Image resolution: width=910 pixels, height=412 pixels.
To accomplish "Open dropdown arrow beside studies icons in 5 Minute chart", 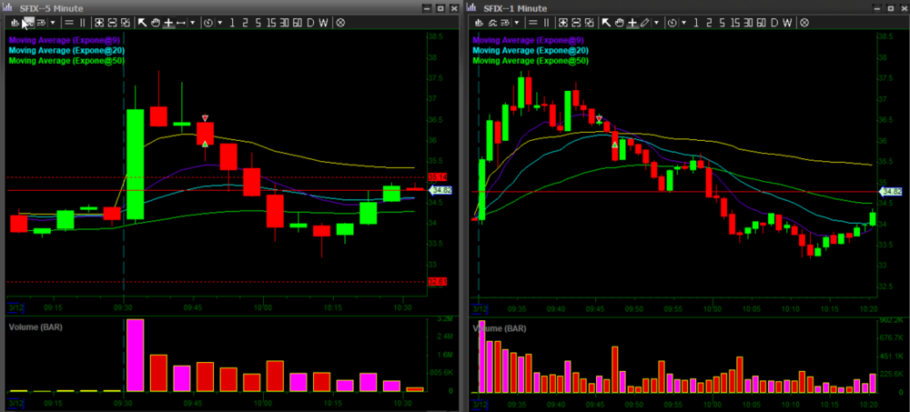I will click(x=53, y=22).
